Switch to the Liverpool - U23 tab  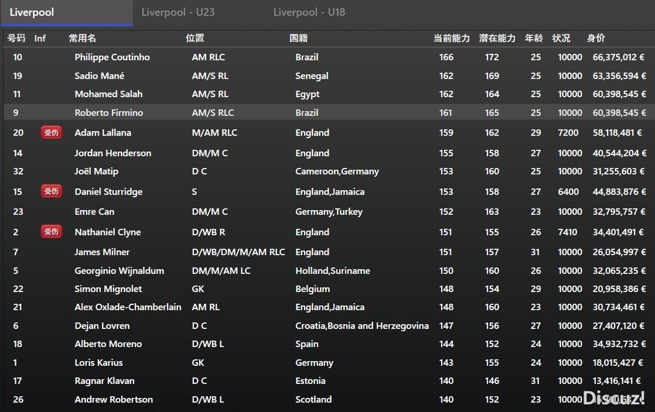pyautogui.click(x=178, y=12)
